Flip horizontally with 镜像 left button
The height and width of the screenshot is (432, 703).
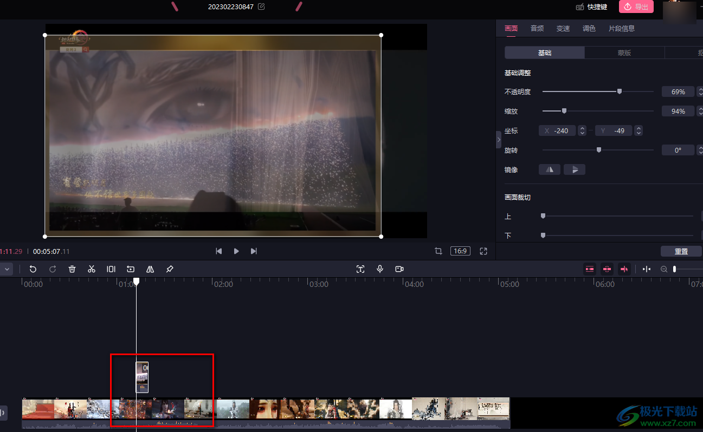click(x=550, y=169)
